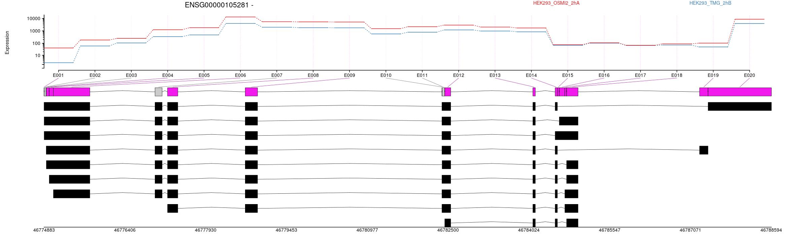Click the E020 exon label

(749, 76)
